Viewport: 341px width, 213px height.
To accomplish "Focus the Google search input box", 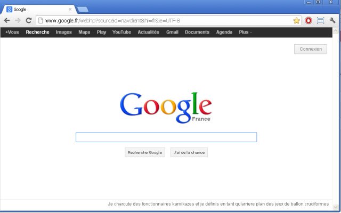I will (x=166, y=137).
